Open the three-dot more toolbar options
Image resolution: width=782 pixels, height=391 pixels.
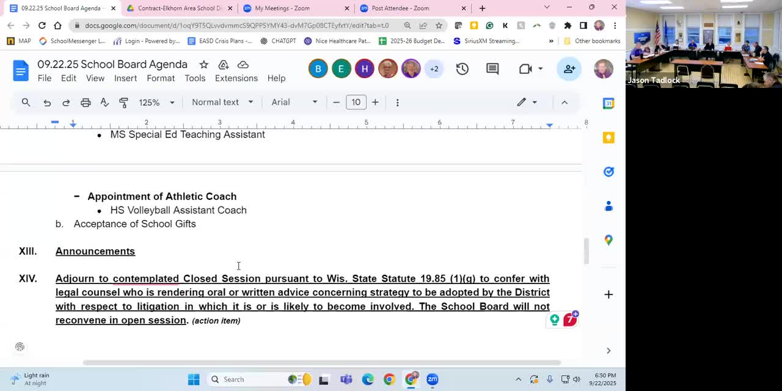[x=397, y=102]
